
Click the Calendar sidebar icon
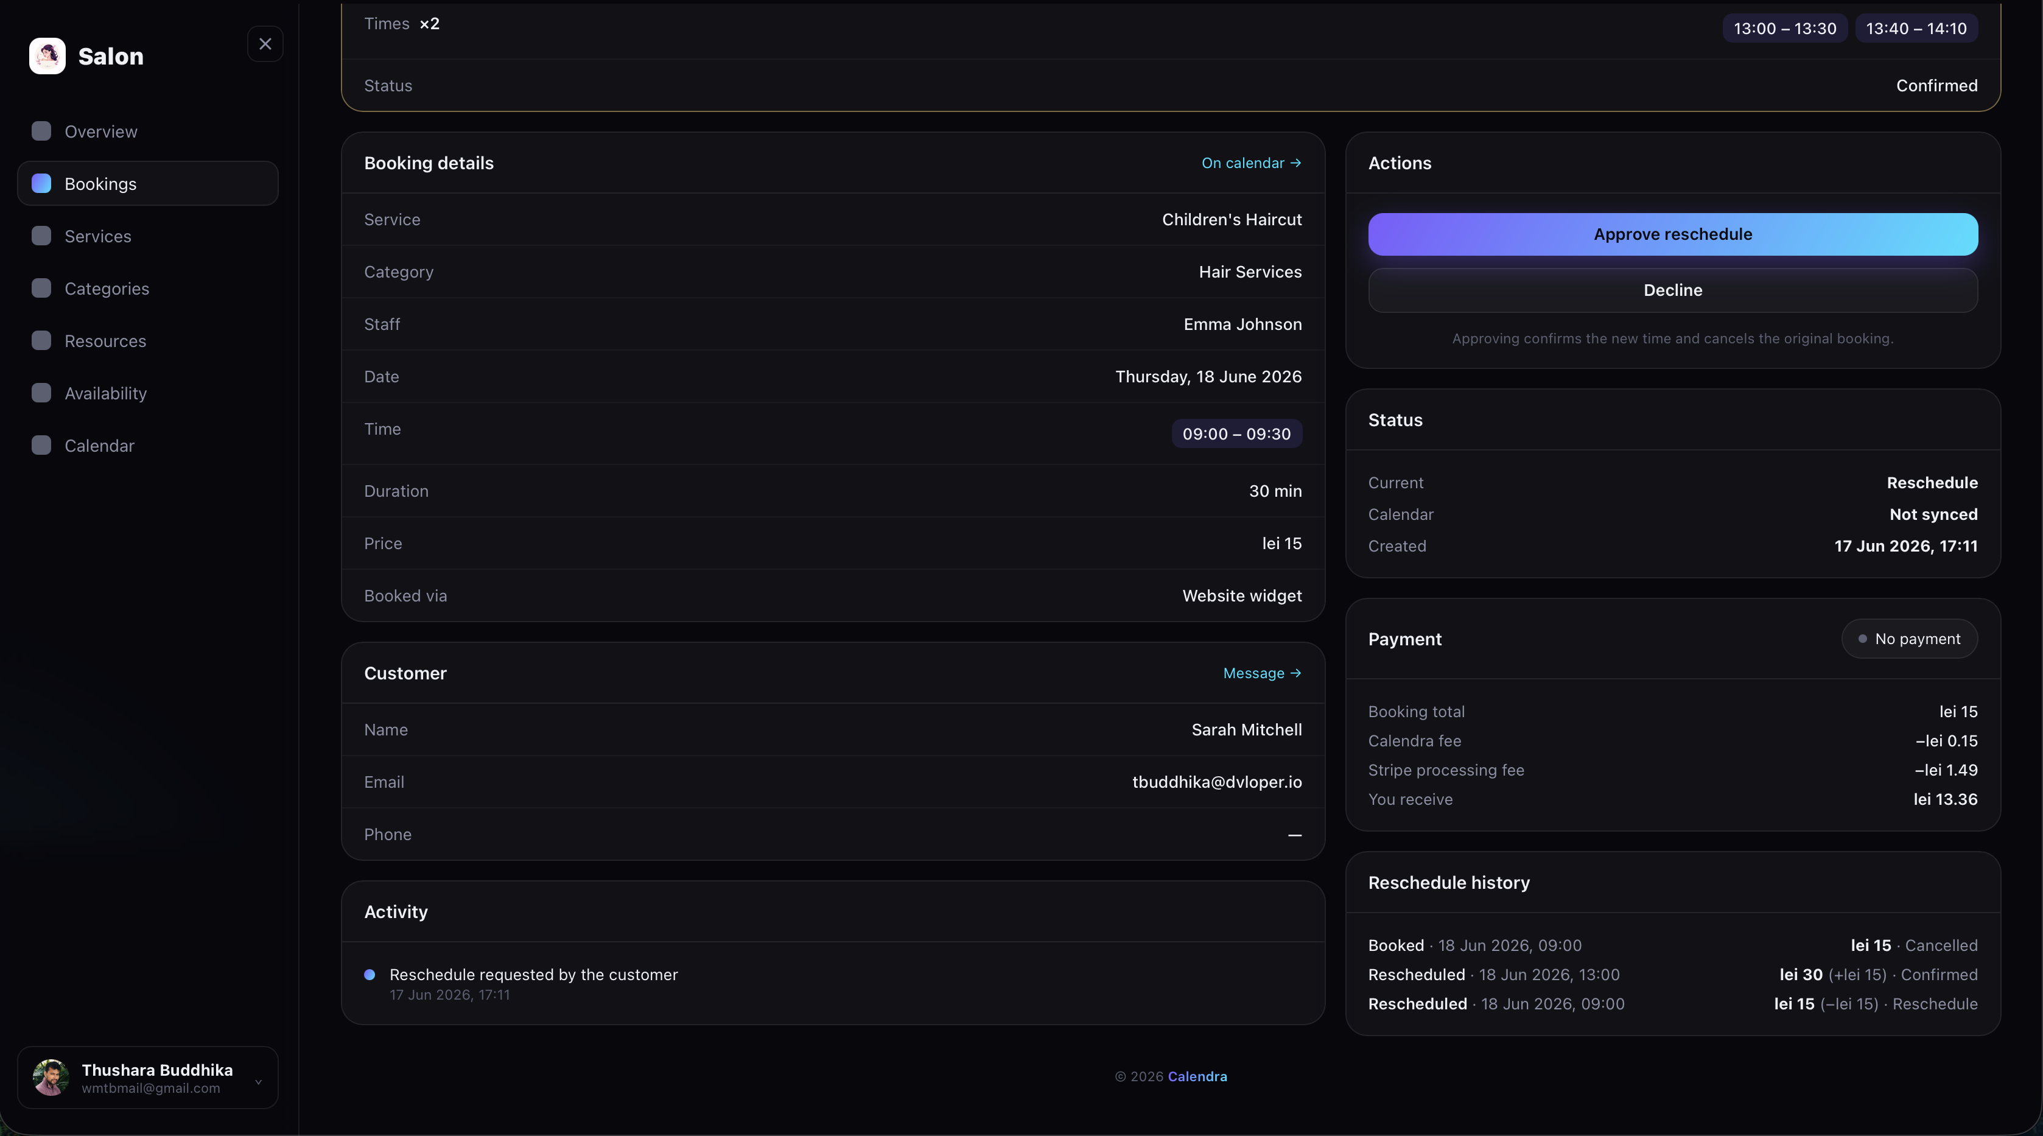click(41, 445)
